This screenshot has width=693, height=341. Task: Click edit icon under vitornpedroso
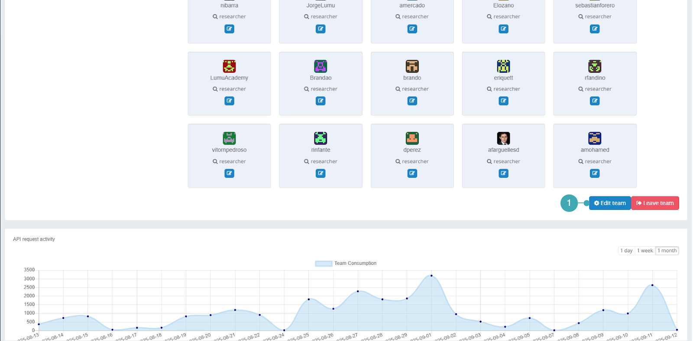229,173
